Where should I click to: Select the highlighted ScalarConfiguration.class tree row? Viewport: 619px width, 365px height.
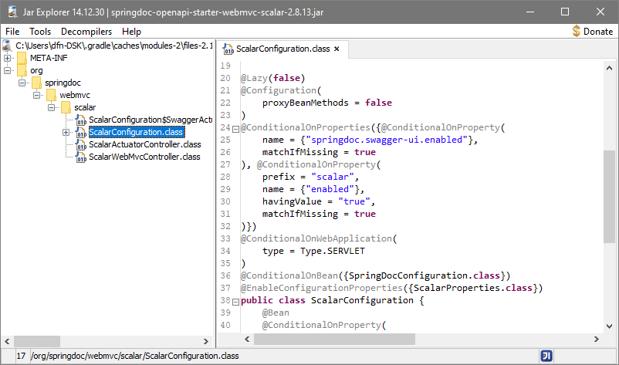click(x=136, y=132)
